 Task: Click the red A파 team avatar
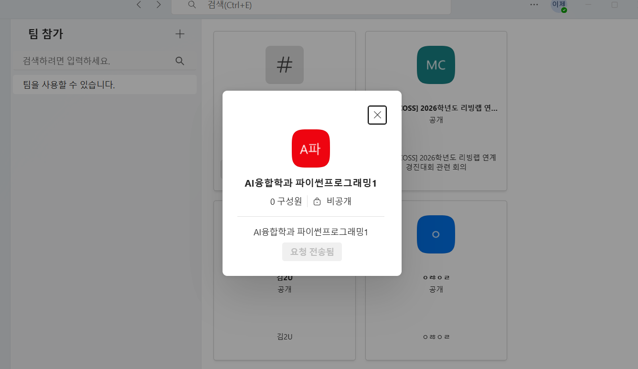(x=311, y=148)
